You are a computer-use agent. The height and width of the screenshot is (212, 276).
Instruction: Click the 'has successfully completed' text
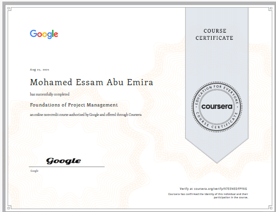click(x=50, y=94)
